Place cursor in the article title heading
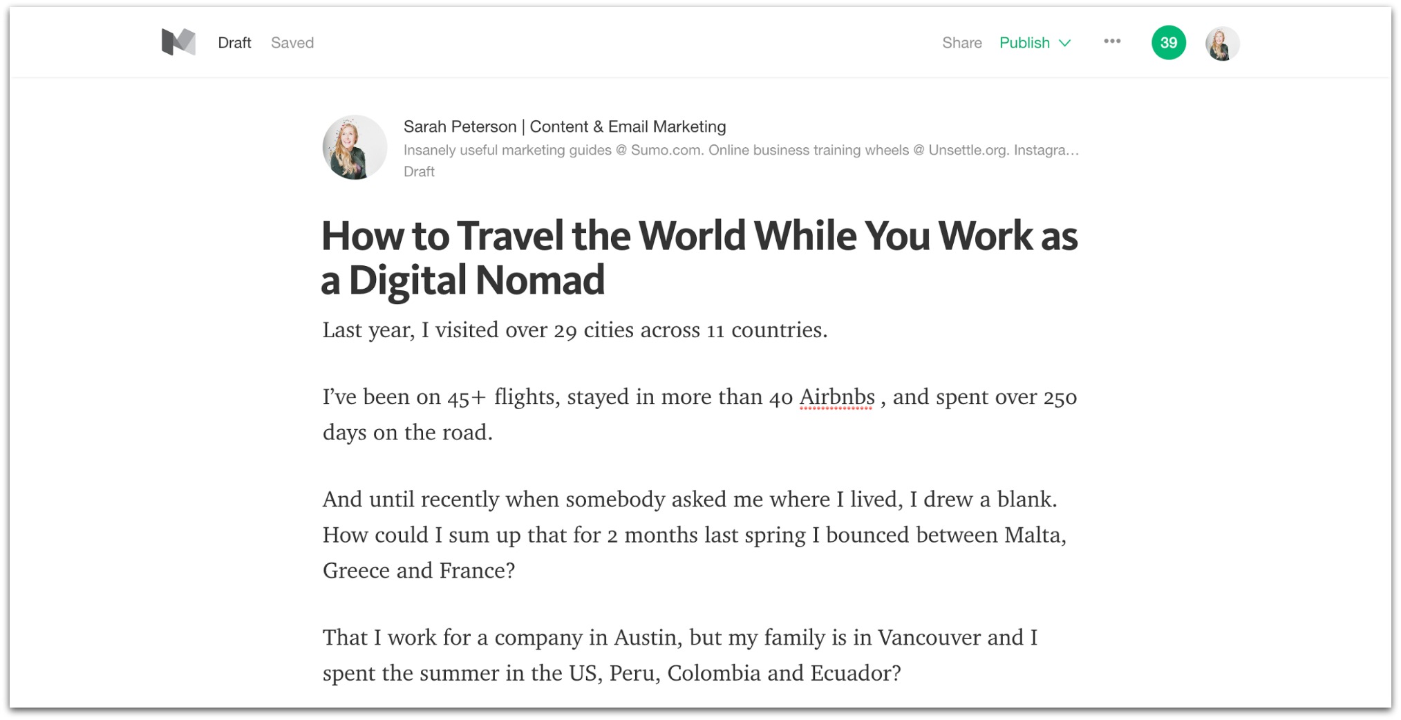This screenshot has width=1401, height=720. [x=699, y=257]
